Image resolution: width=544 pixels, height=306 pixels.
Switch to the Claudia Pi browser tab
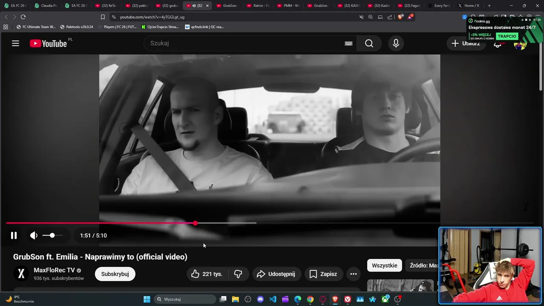[45, 6]
